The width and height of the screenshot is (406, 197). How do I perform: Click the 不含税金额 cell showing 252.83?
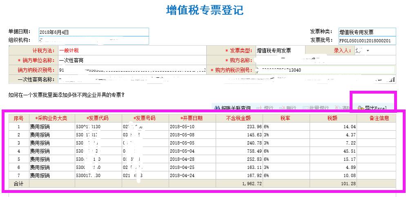[x=239, y=159]
